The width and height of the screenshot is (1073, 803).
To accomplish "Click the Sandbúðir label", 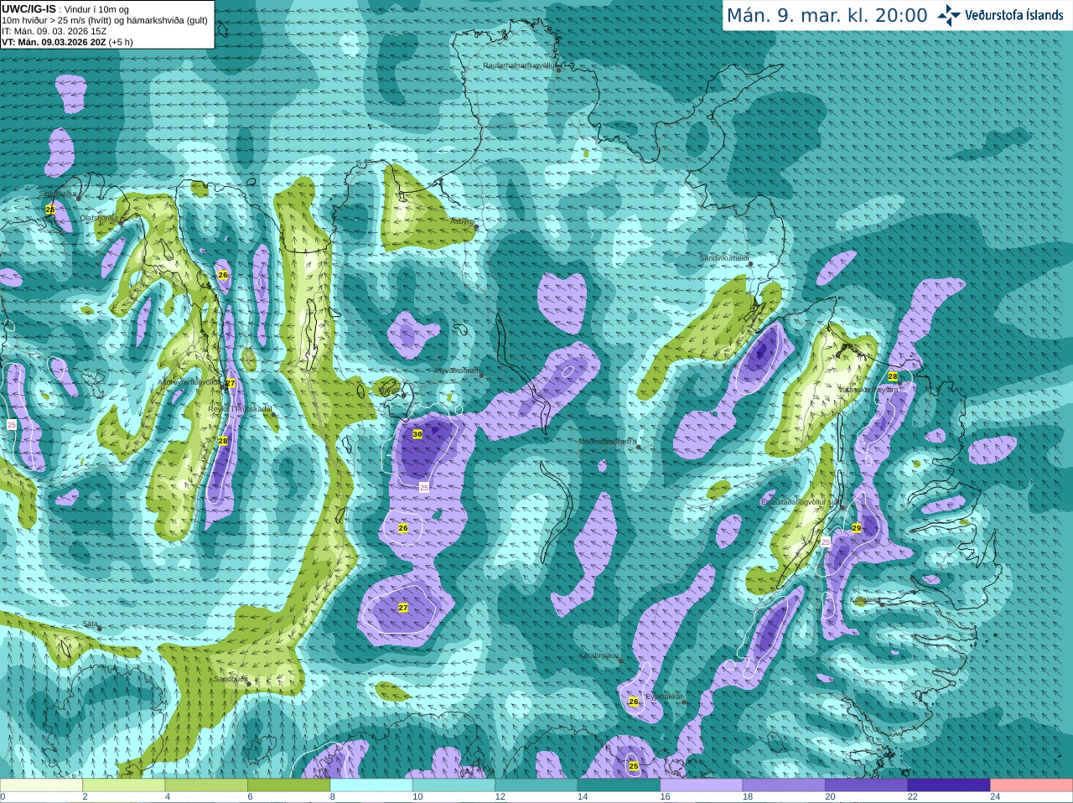I will point(231,679).
